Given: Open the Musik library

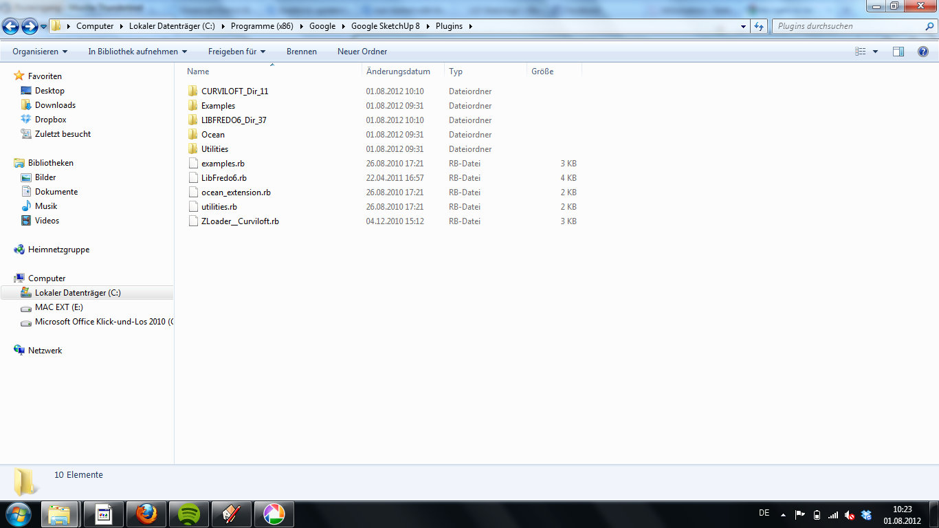Looking at the screenshot, I should click(x=46, y=206).
